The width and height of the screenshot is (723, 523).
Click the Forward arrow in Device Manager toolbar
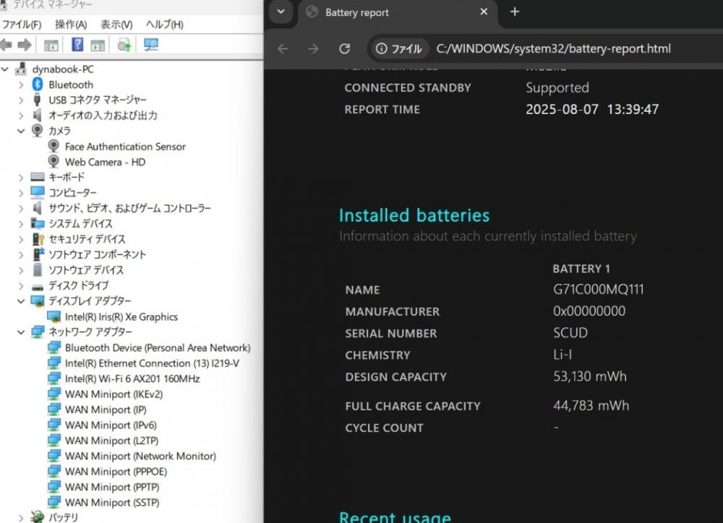[25, 45]
